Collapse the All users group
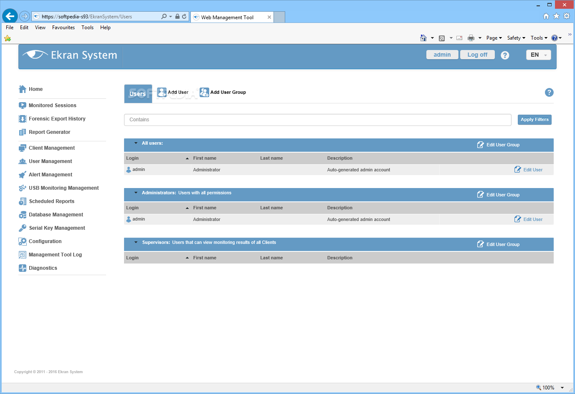Screen dimensions: 575x394 [x=136, y=143]
